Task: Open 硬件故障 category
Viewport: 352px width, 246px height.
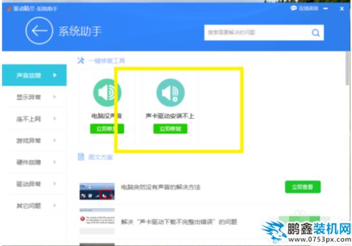Action: [x=34, y=162]
